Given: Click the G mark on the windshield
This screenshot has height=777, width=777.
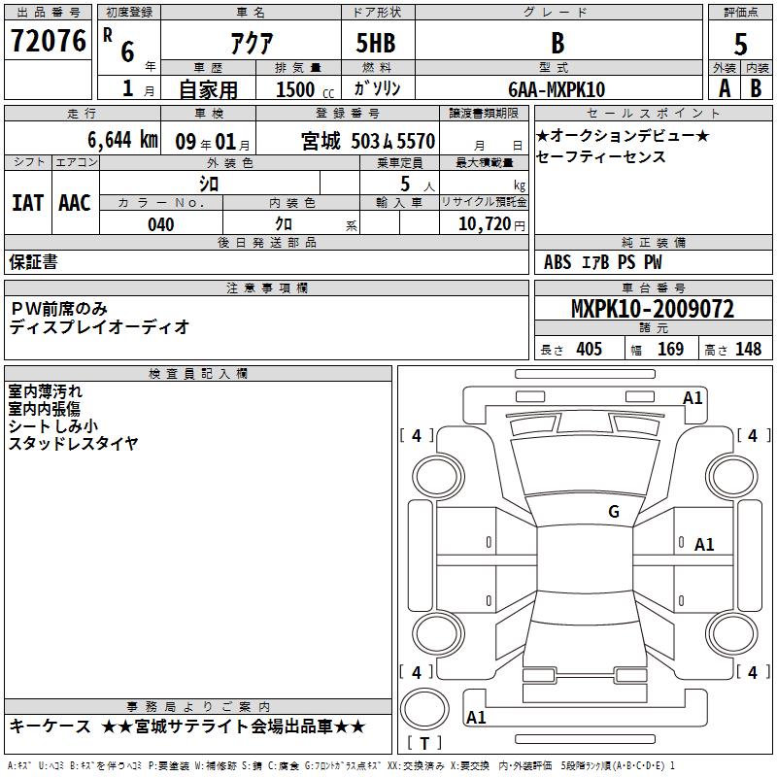Looking at the screenshot, I should [613, 512].
